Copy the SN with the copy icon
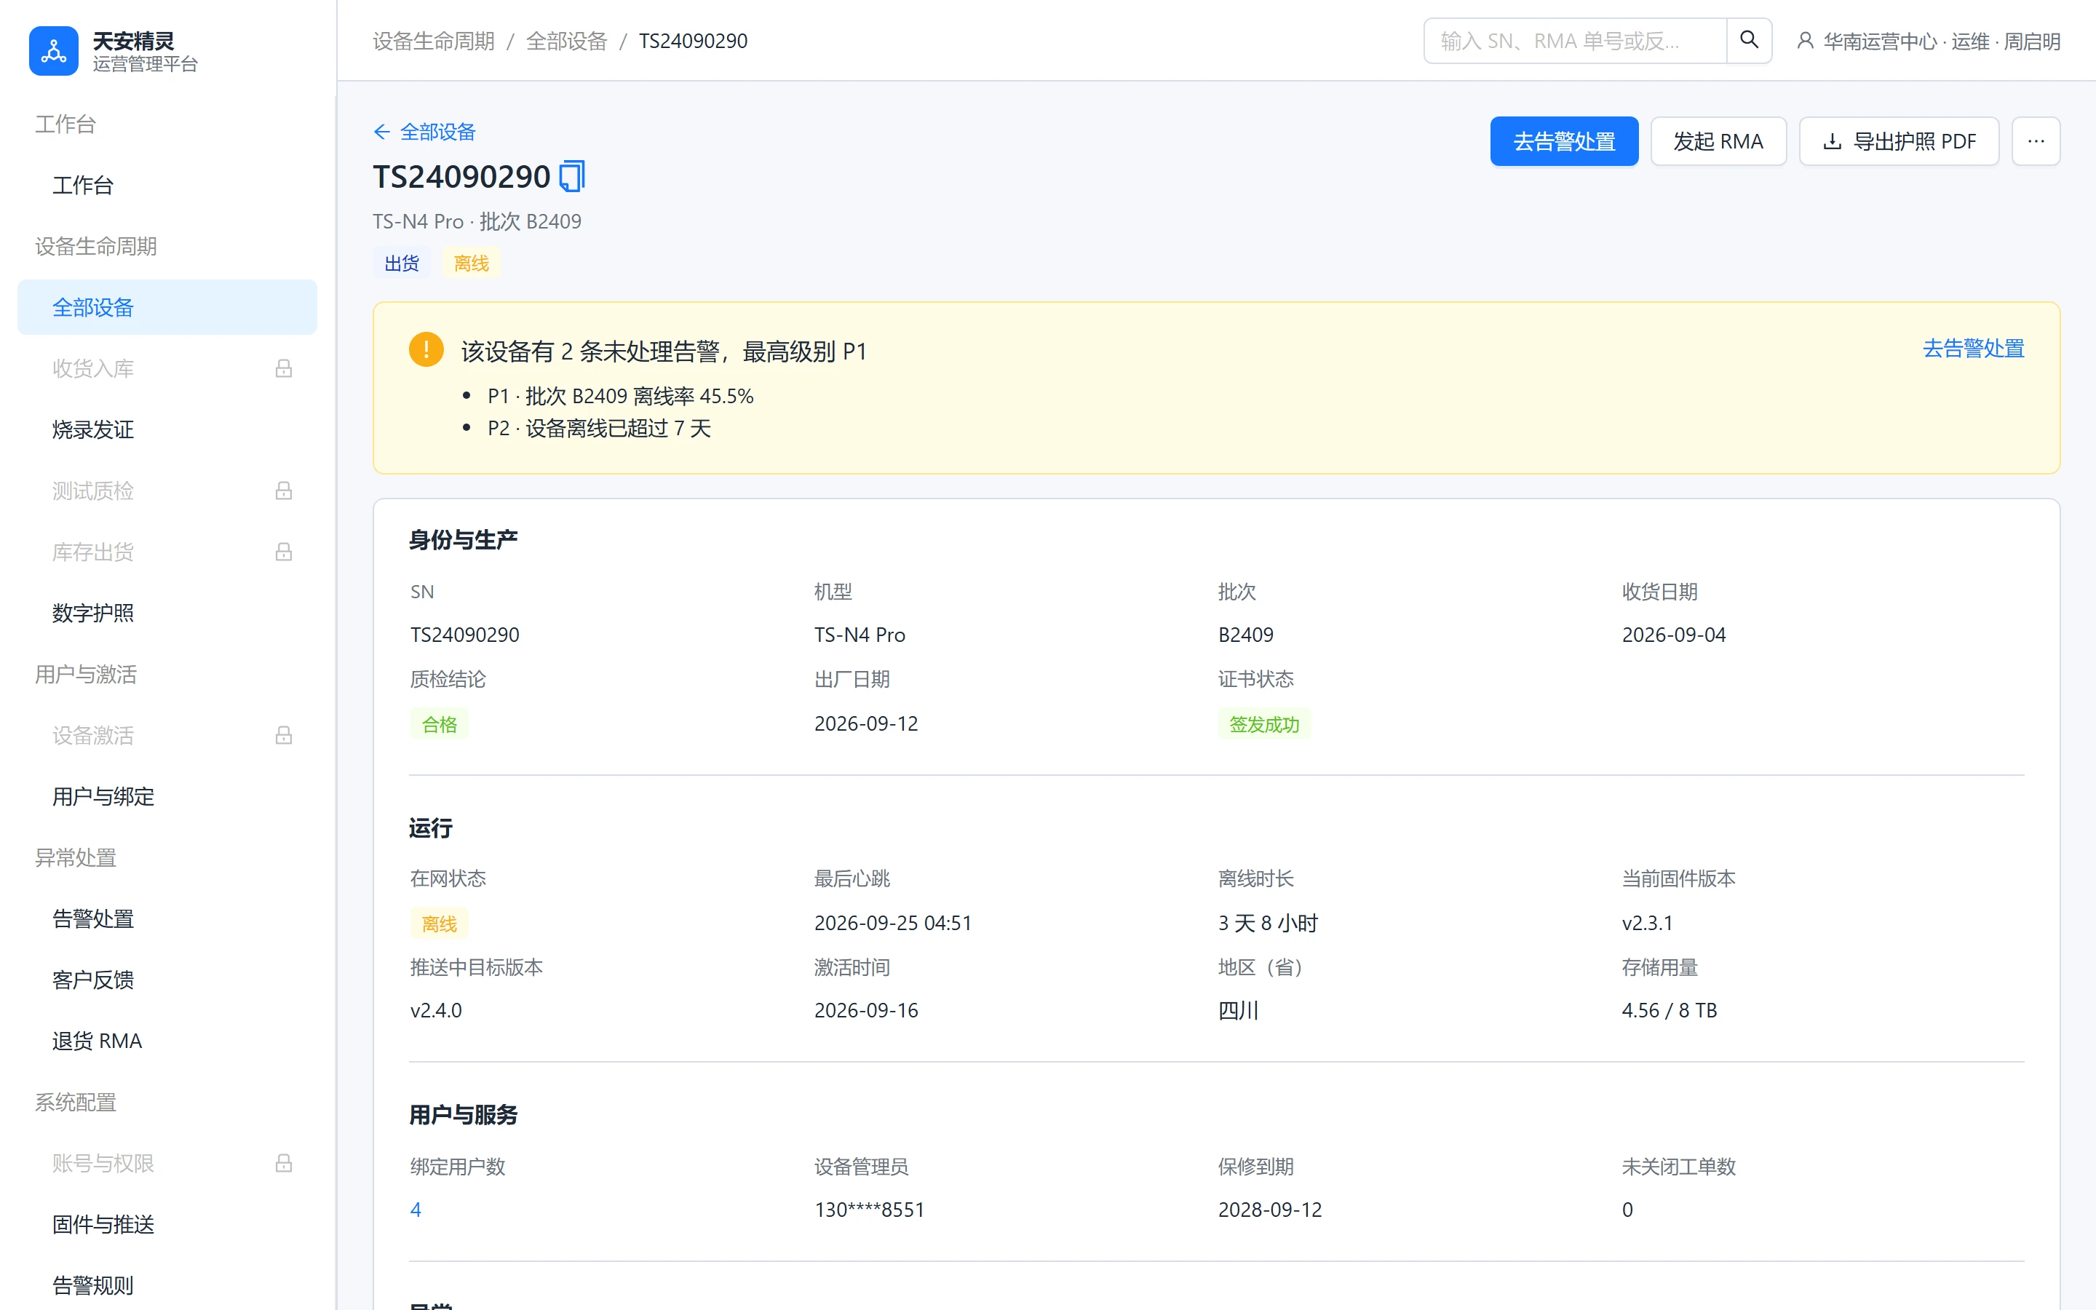Viewport: 2096px width, 1310px height. tap(571, 177)
